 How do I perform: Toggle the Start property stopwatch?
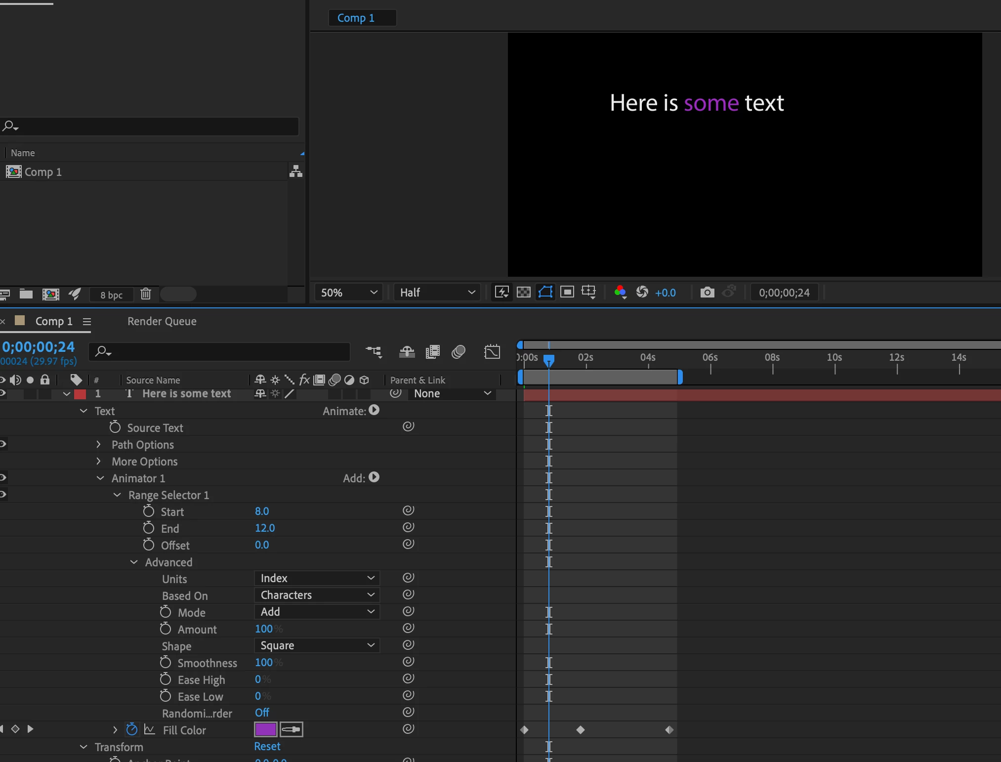149,511
